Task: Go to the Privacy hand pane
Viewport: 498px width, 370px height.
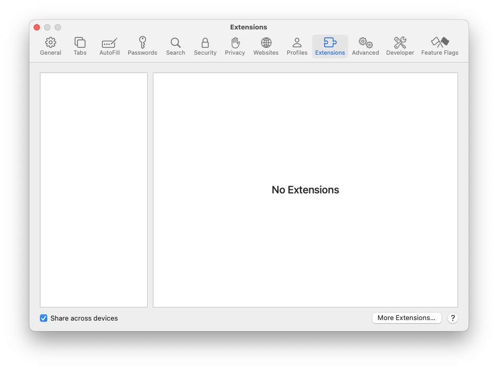Action: 235,46
